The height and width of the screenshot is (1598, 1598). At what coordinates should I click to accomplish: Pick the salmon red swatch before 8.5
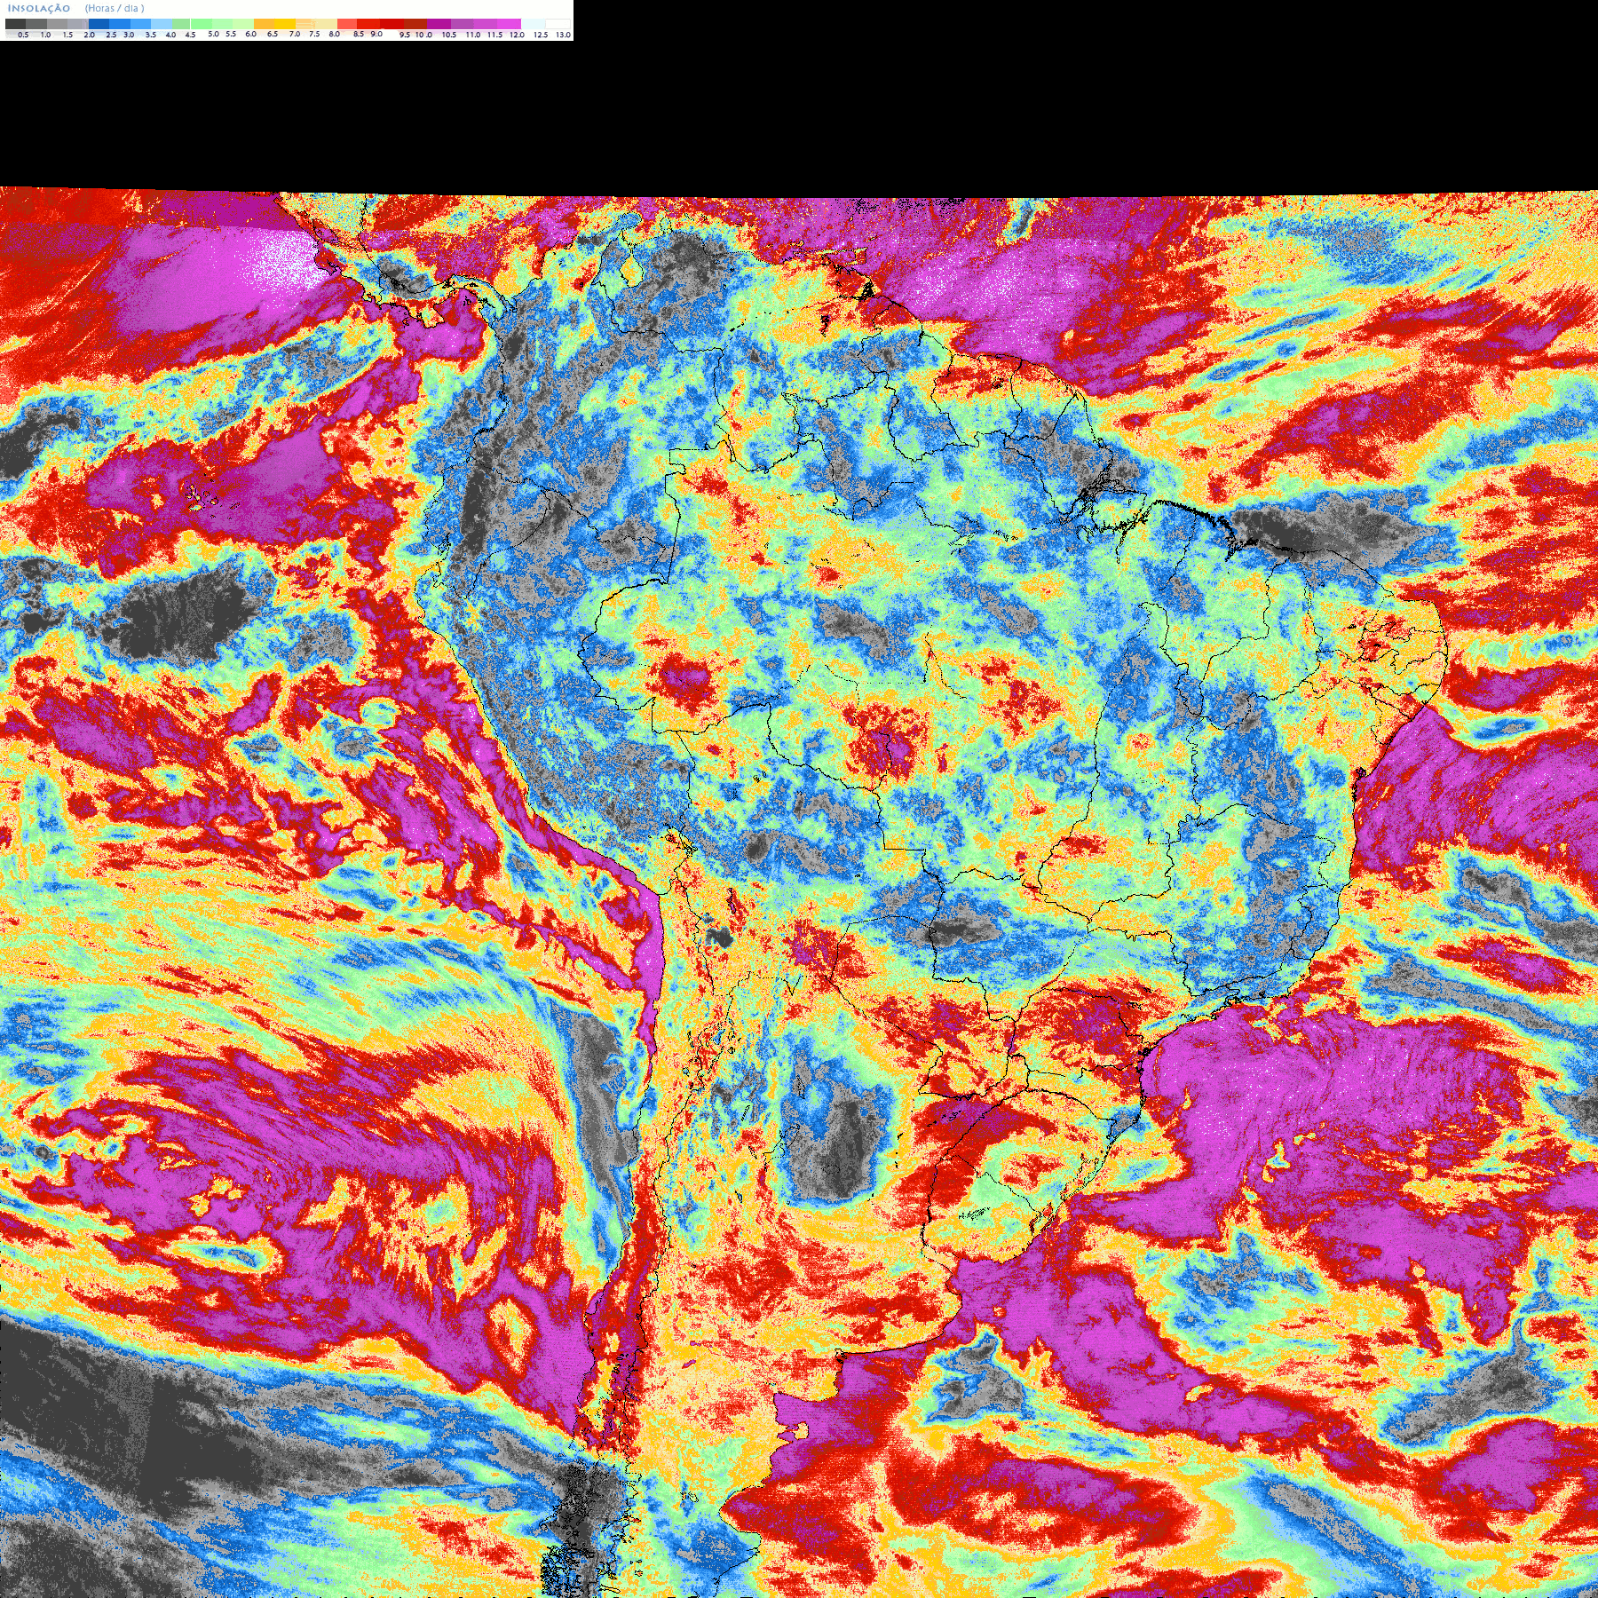(347, 24)
